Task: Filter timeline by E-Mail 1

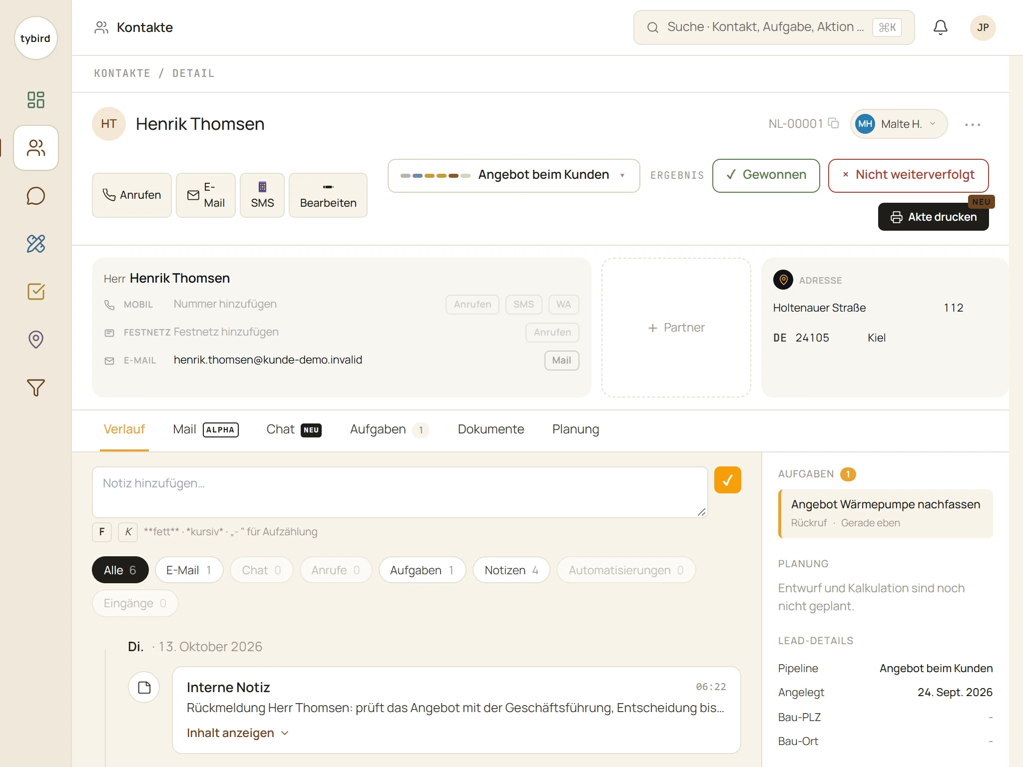Action: tap(189, 570)
